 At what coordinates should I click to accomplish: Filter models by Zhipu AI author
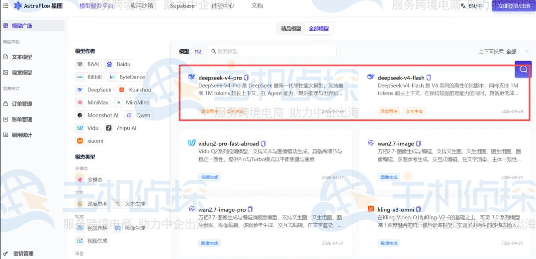tap(122, 128)
